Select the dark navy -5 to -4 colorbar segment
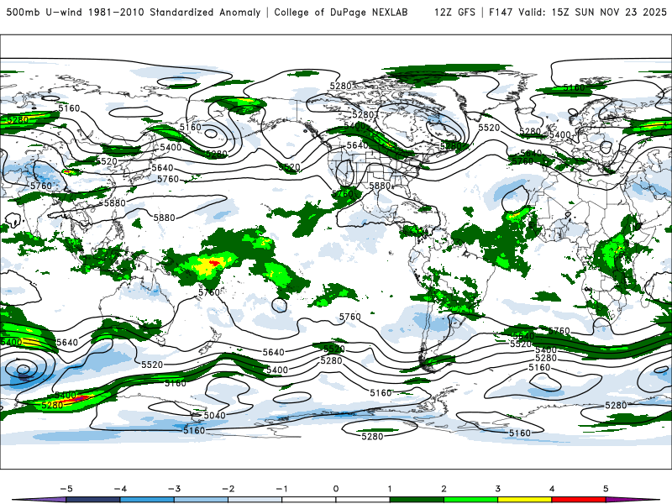The height and width of the screenshot is (504, 672). click(93, 500)
